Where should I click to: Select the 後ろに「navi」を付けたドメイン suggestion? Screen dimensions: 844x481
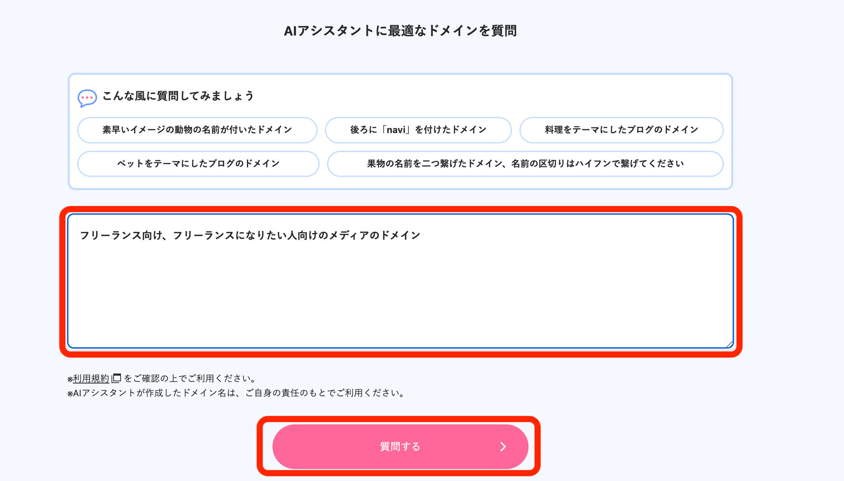(x=418, y=130)
